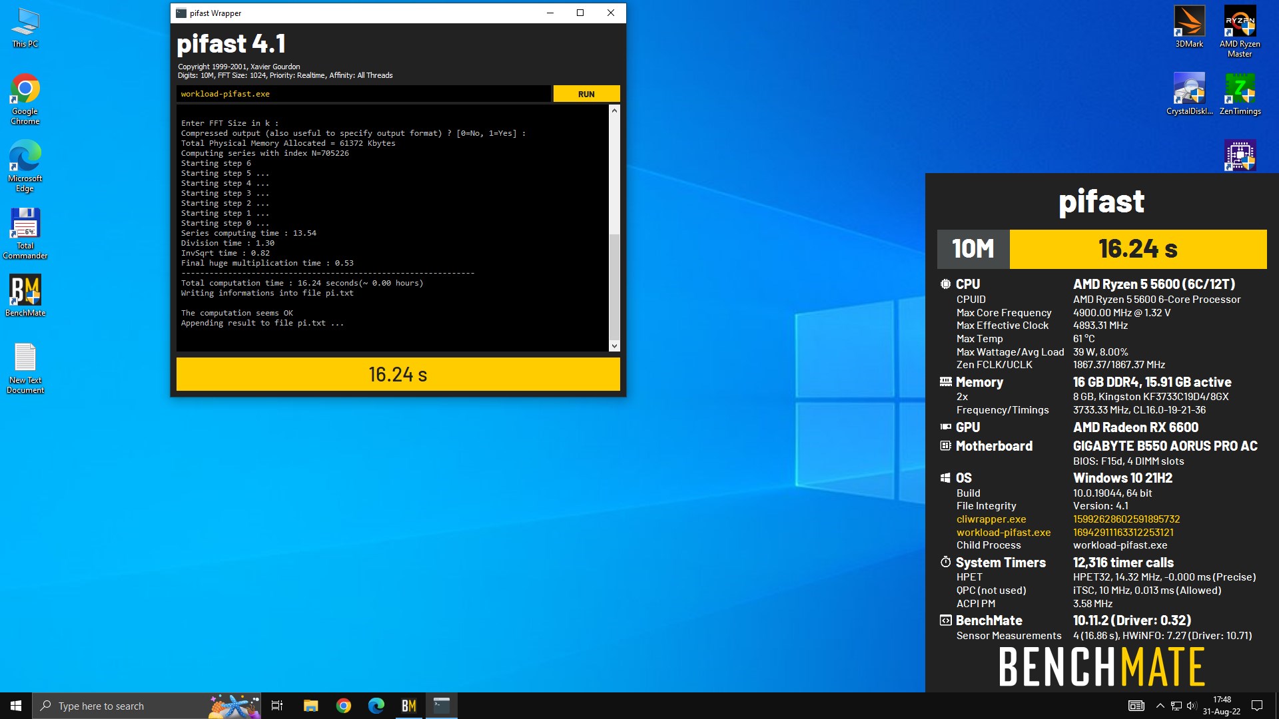The height and width of the screenshot is (719, 1279).
Task: Select the chip icon below ZenTimings
Action: pyautogui.click(x=1240, y=155)
